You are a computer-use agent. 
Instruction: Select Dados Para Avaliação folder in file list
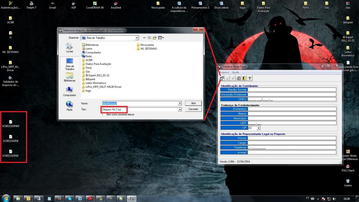coord(96,64)
